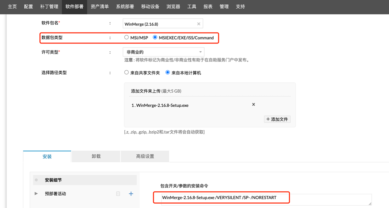This screenshot has width=389, height=208.
Task: Navigate to 移动设备
Action: tap(150, 7)
